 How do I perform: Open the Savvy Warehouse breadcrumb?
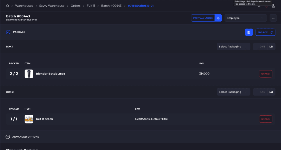pos(52,6)
